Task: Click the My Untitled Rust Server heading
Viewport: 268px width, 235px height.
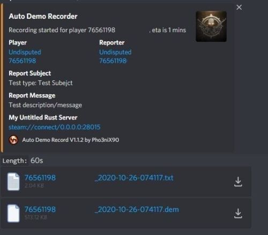Action: tap(43, 117)
